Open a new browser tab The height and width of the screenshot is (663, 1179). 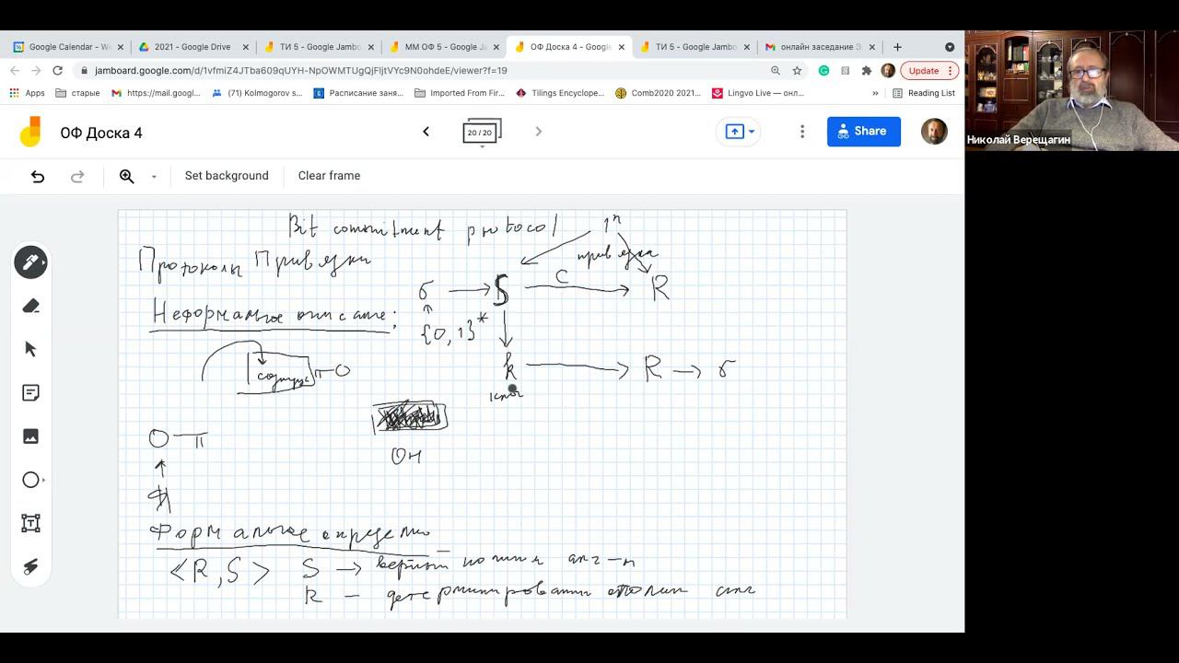pyautogui.click(x=897, y=47)
